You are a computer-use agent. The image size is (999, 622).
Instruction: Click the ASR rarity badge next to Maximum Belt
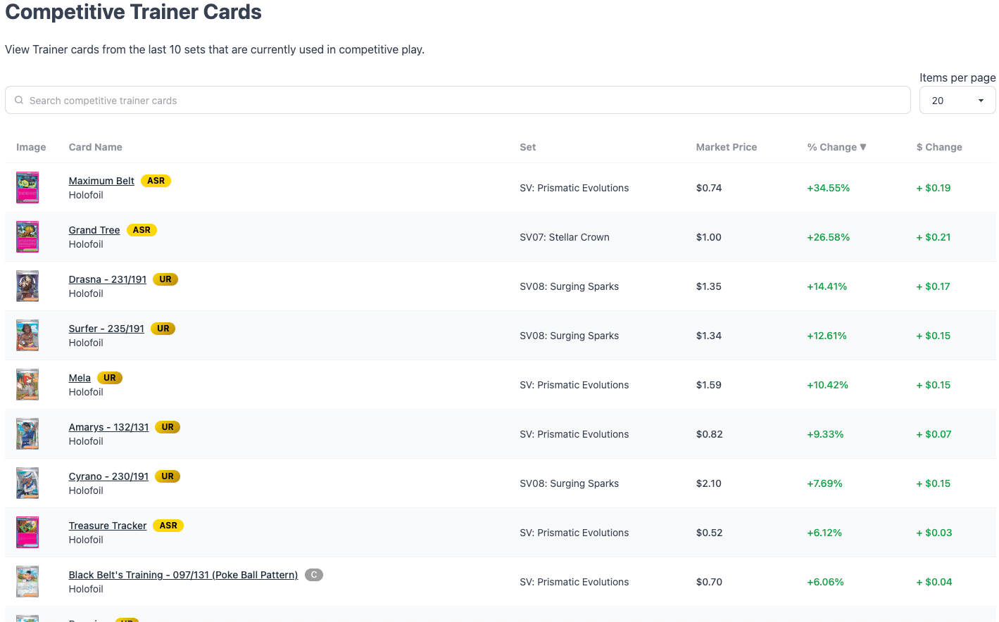point(155,181)
